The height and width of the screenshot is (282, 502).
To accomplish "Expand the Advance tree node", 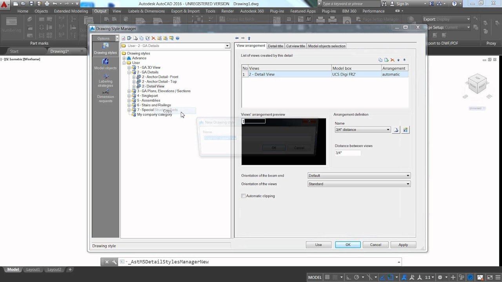I will click(124, 58).
